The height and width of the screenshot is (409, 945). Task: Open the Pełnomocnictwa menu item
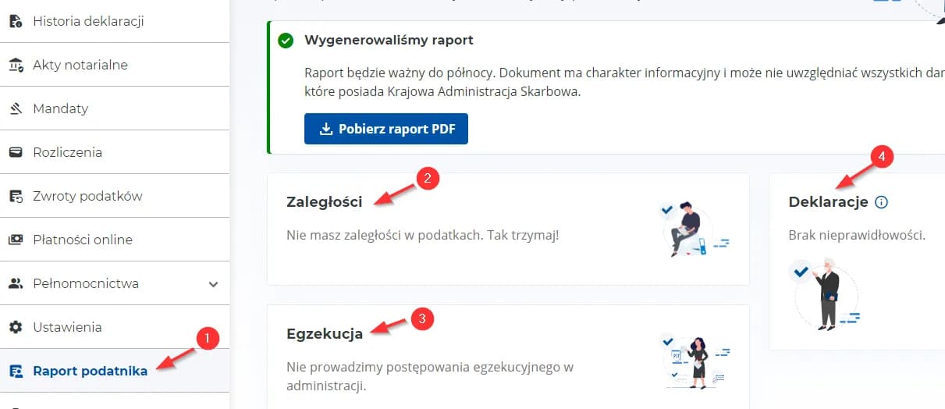86,284
